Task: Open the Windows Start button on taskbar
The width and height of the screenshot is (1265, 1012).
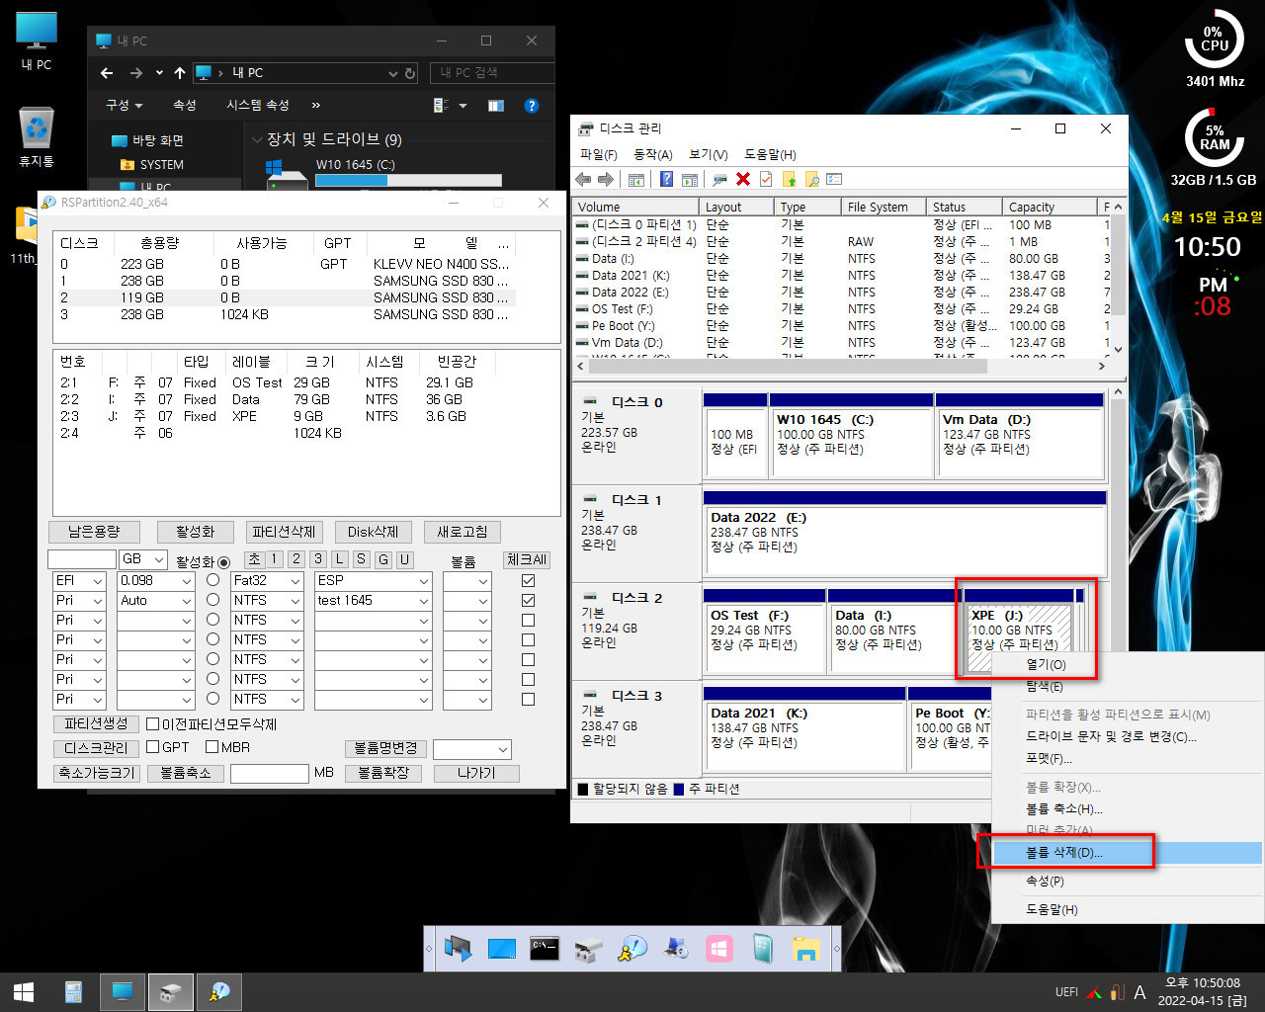Action: click(x=24, y=991)
